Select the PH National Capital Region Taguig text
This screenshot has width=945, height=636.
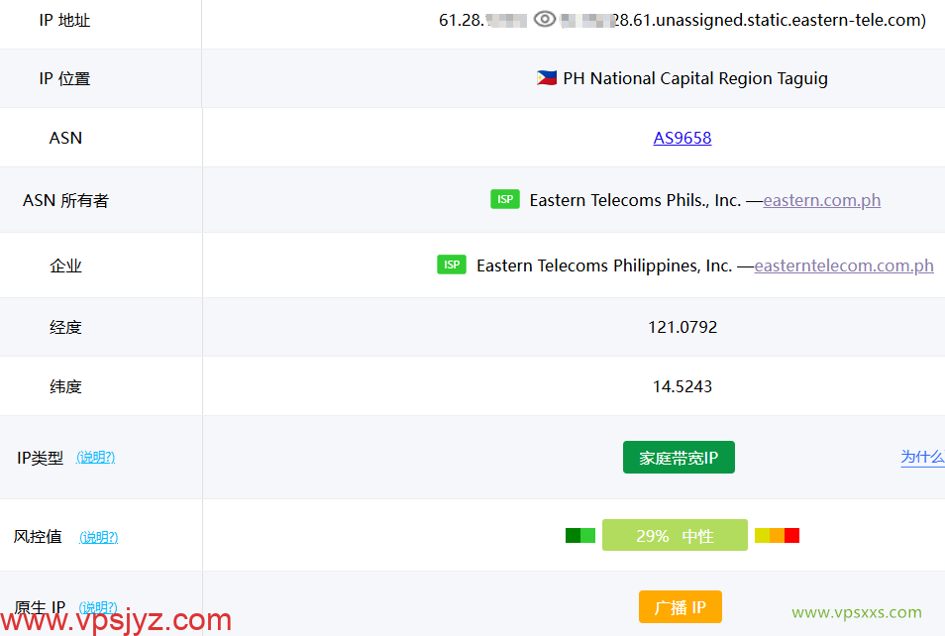tap(695, 79)
